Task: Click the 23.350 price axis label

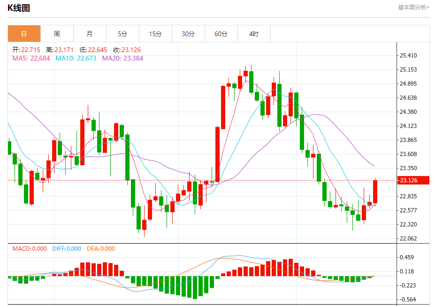Action: tap(408, 168)
